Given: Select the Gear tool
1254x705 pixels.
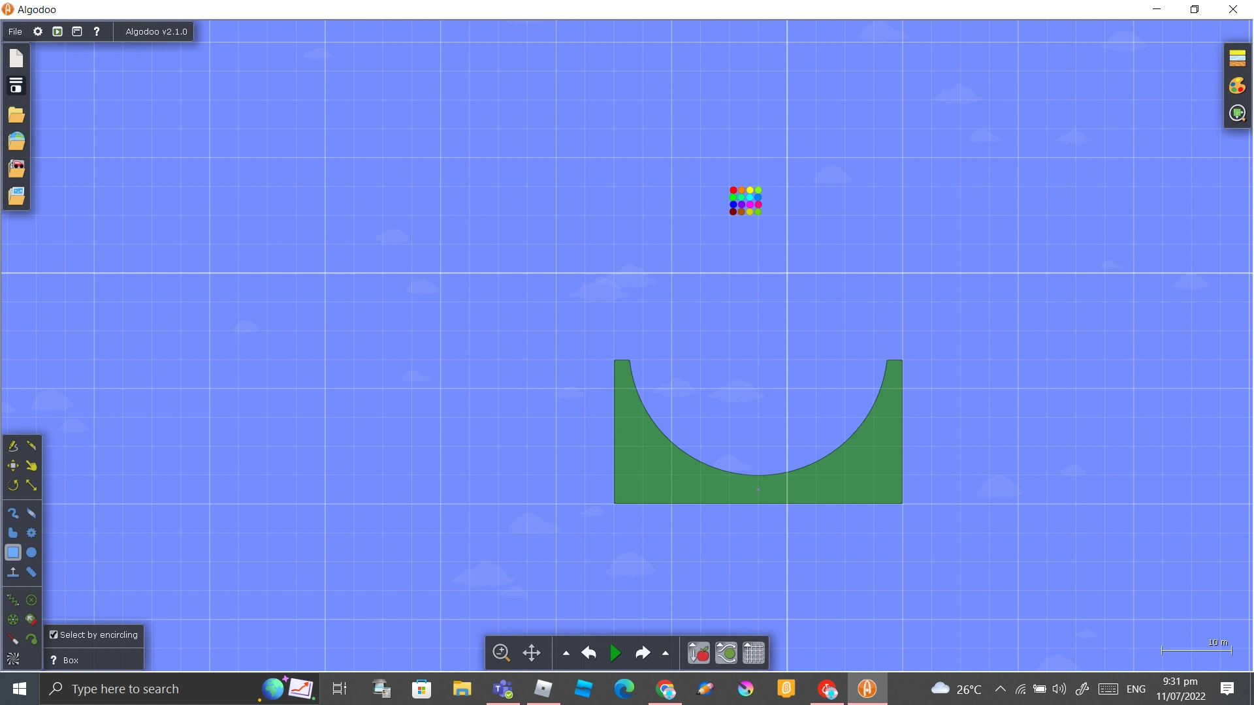Looking at the screenshot, I should pyautogui.click(x=31, y=533).
